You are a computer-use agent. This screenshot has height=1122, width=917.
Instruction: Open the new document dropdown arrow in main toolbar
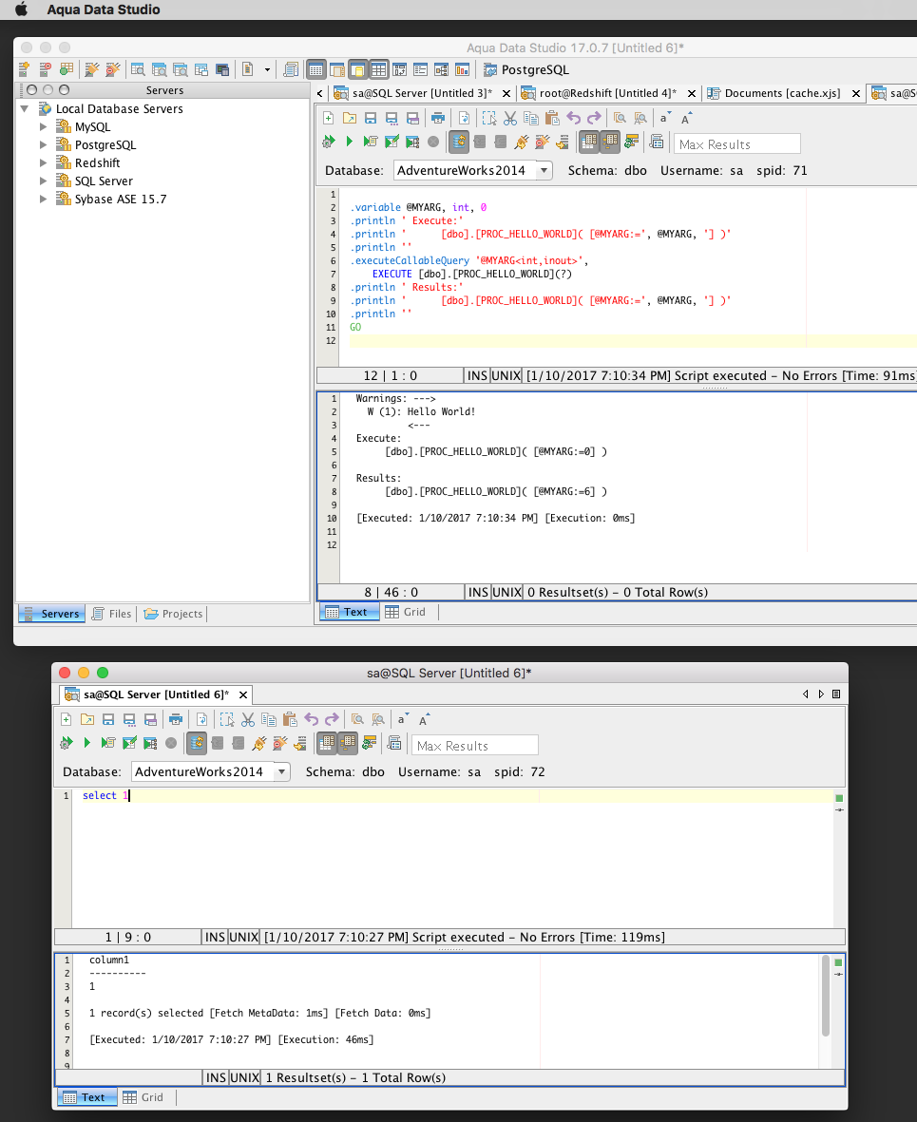[267, 69]
